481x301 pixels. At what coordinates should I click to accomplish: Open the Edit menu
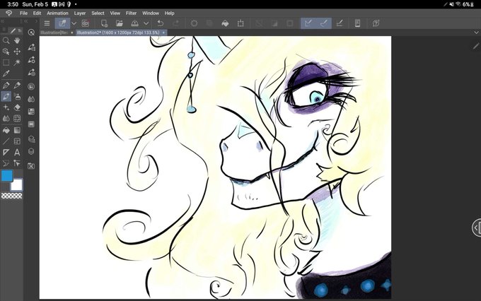pos(37,13)
